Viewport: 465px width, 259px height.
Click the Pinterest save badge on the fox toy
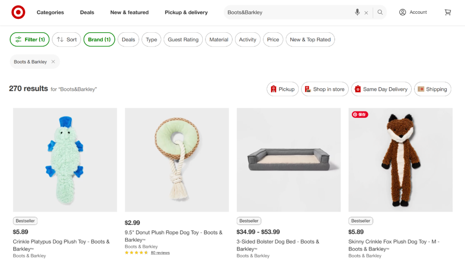[x=360, y=114]
